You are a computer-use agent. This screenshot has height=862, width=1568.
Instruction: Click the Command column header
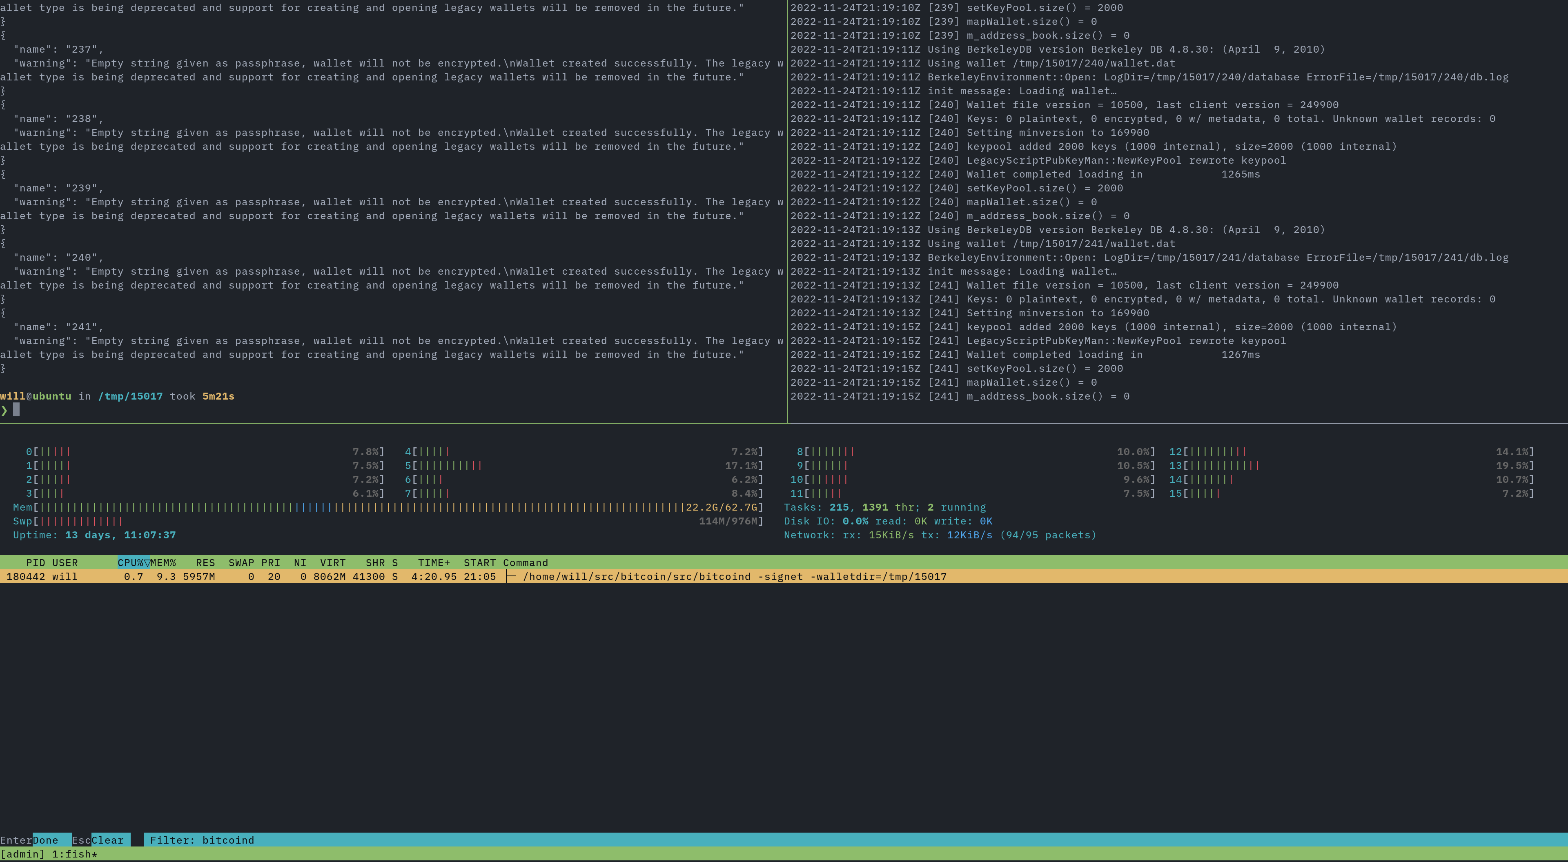click(x=526, y=563)
